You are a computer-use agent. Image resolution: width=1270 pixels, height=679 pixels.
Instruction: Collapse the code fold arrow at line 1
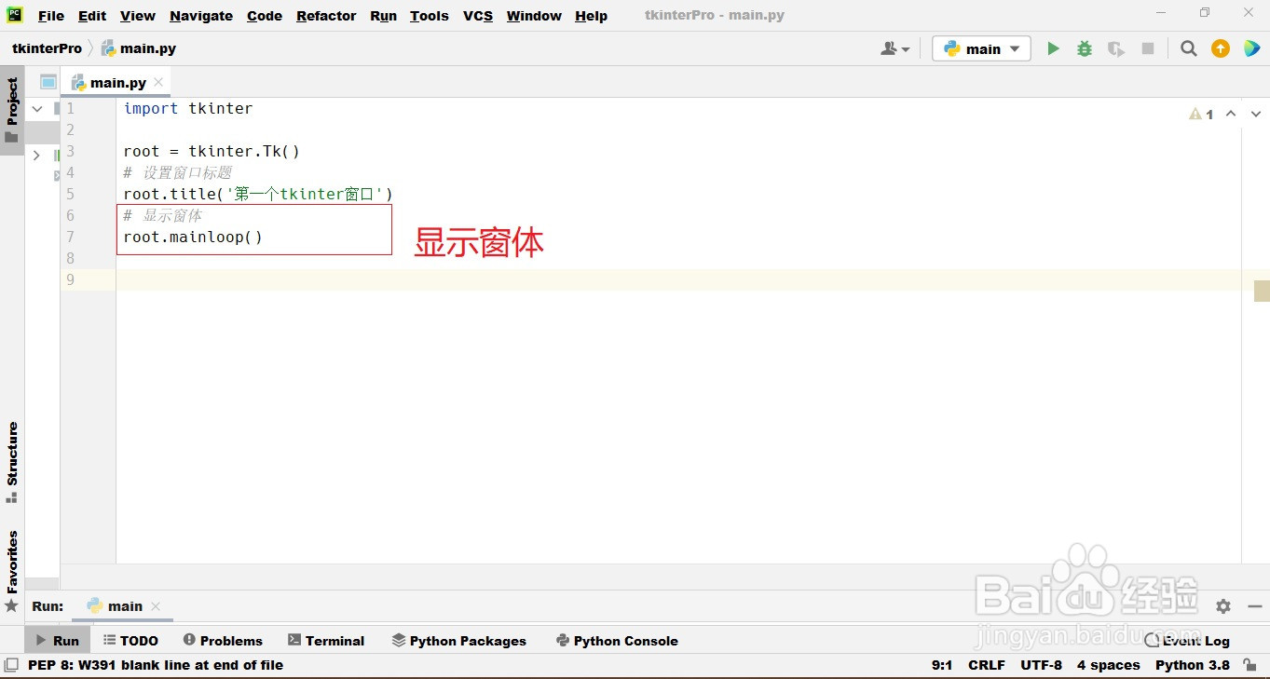coord(37,108)
